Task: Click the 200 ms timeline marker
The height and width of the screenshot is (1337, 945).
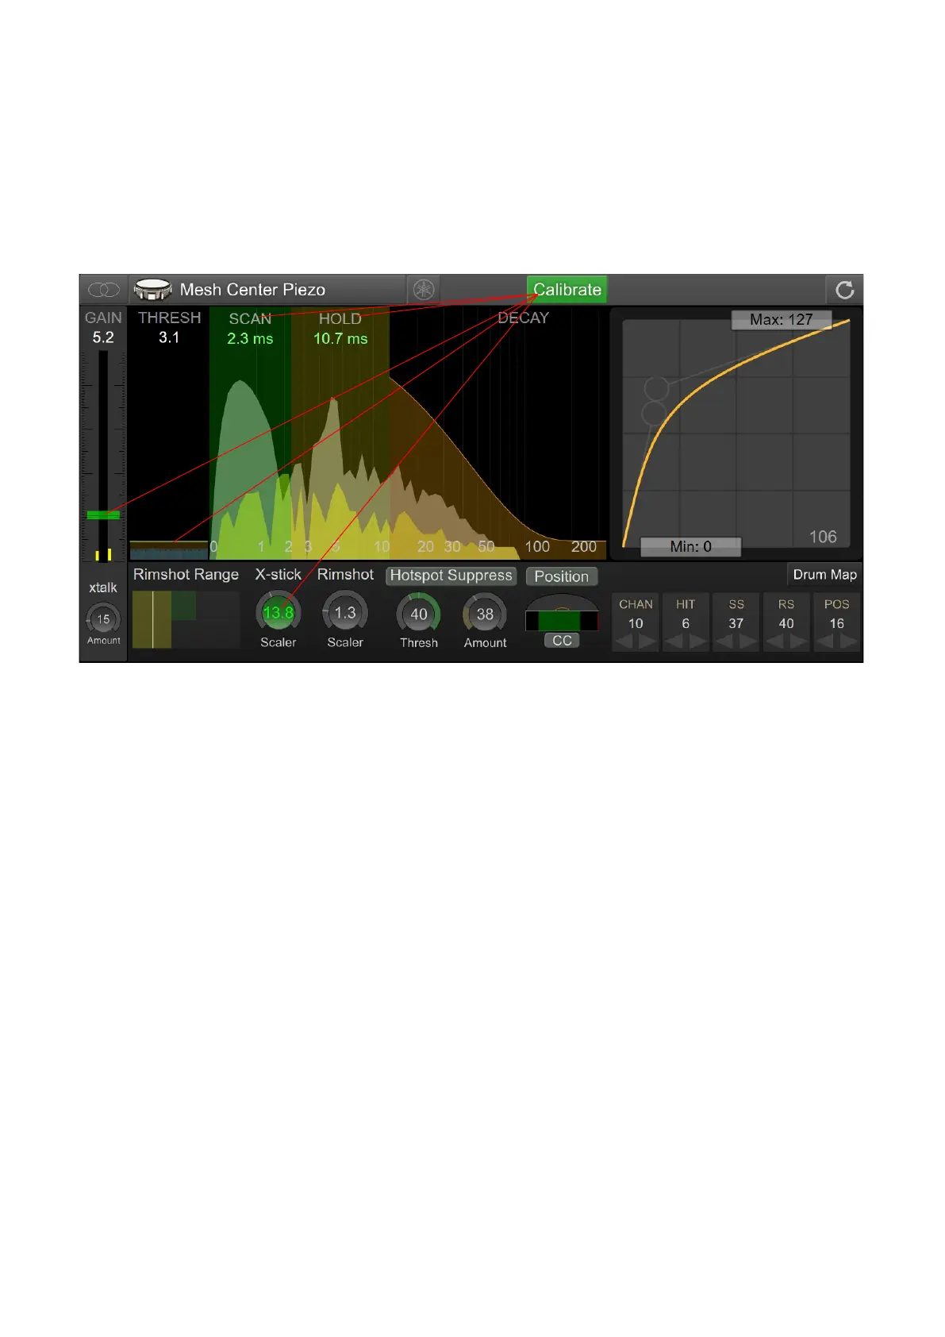Action: (584, 547)
